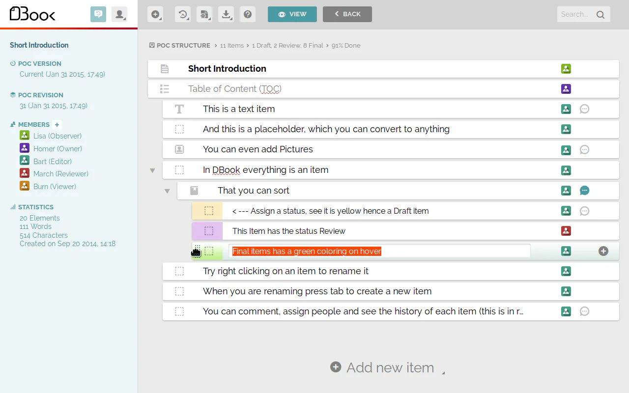Click the purple Review status swatch
Screen dimensions: 629x393
point(207,231)
